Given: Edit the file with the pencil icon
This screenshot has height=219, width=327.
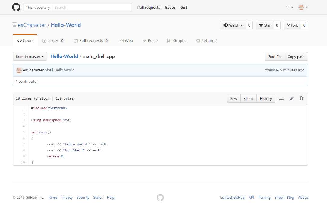Looking at the screenshot, I should tap(291, 99).
